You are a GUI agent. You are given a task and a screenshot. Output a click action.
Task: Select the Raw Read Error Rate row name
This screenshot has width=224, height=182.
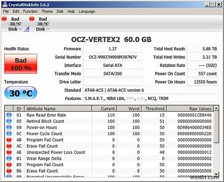(x=46, y=115)
